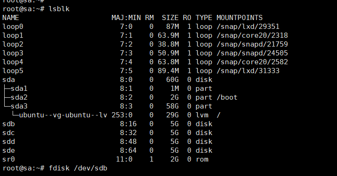Select the MAJ:MIN column header
The image size is (337, 176).
pos(126,18)
